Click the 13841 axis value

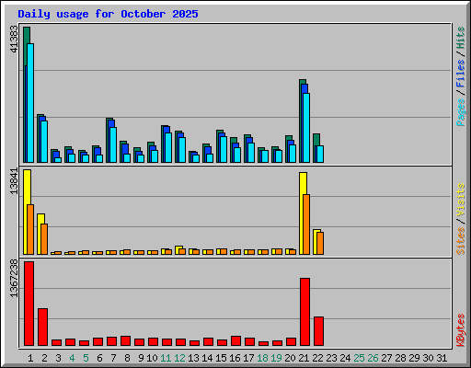[14, 181]
